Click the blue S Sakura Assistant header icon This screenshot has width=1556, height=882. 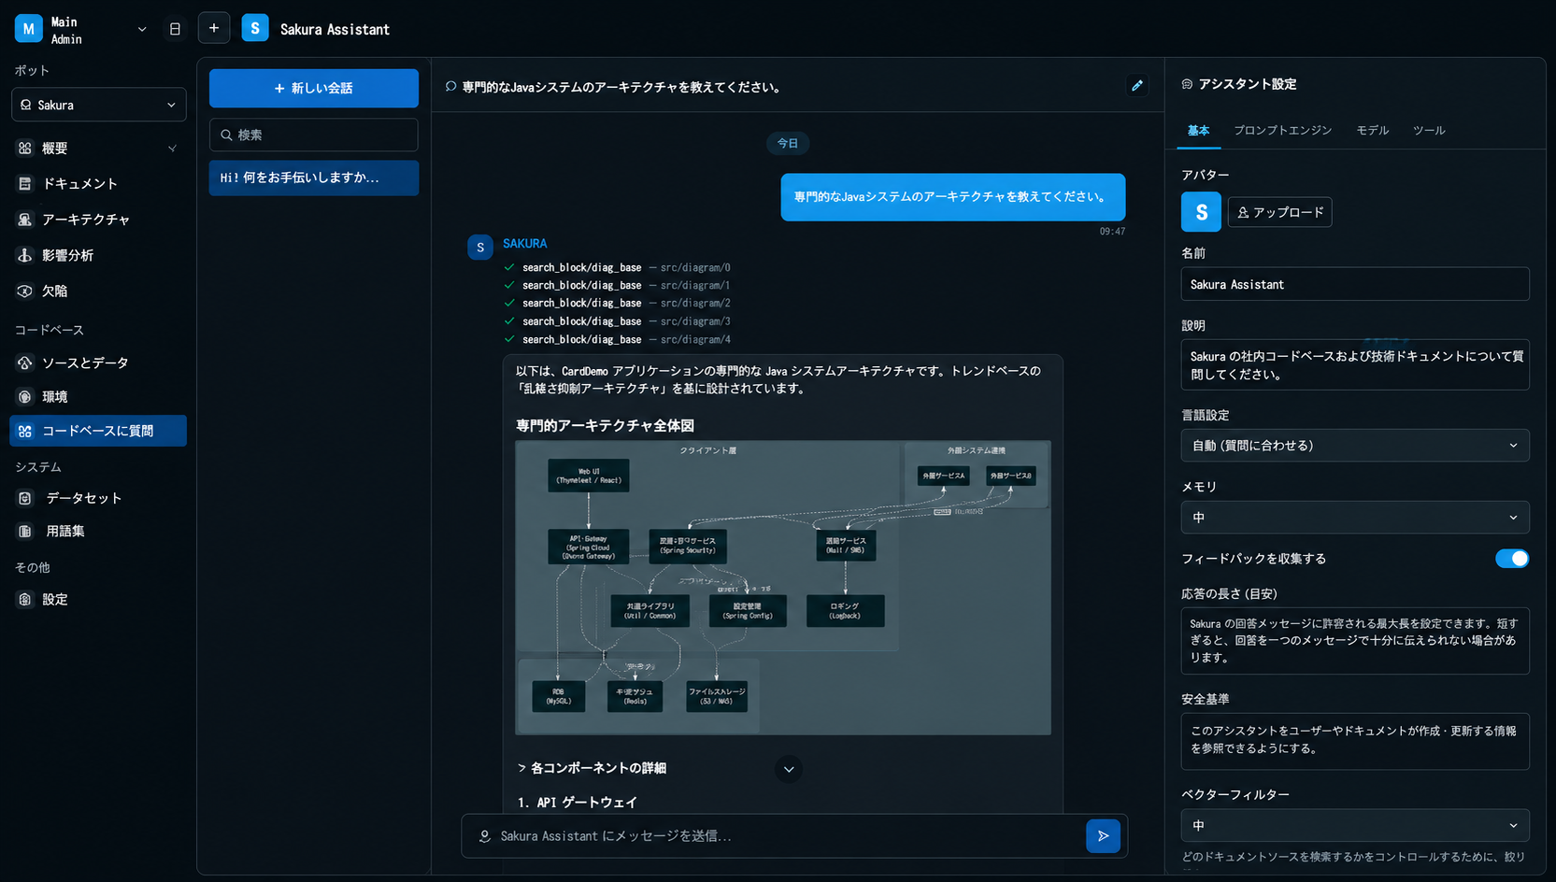255,28
